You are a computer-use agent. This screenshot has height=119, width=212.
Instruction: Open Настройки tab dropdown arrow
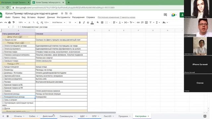(148, 116)
